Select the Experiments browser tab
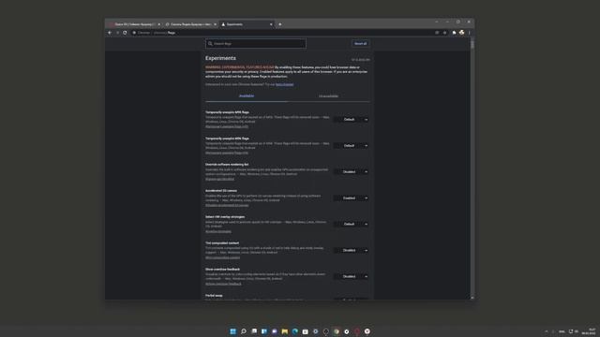This screenshot has height=337, width=600. pyautogui.click(x=247, y=24)
